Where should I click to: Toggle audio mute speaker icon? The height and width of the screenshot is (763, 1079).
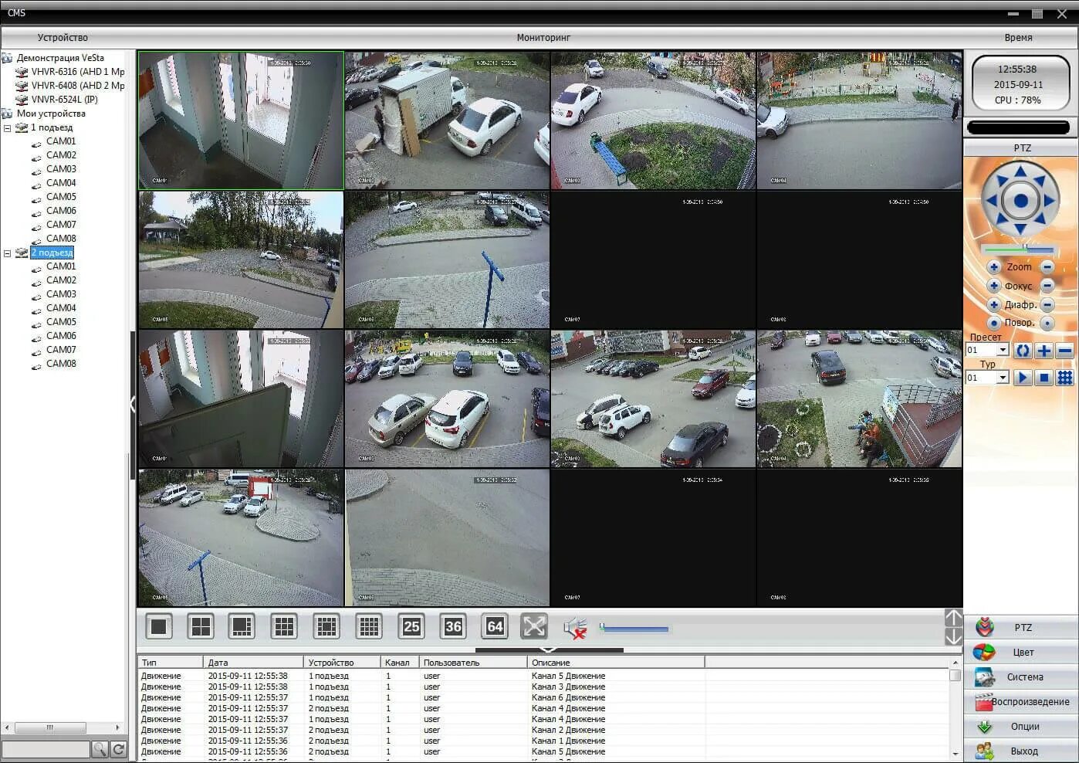coord(575,628)
